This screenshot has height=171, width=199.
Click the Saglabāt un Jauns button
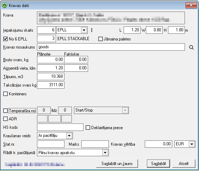point(117,164)
